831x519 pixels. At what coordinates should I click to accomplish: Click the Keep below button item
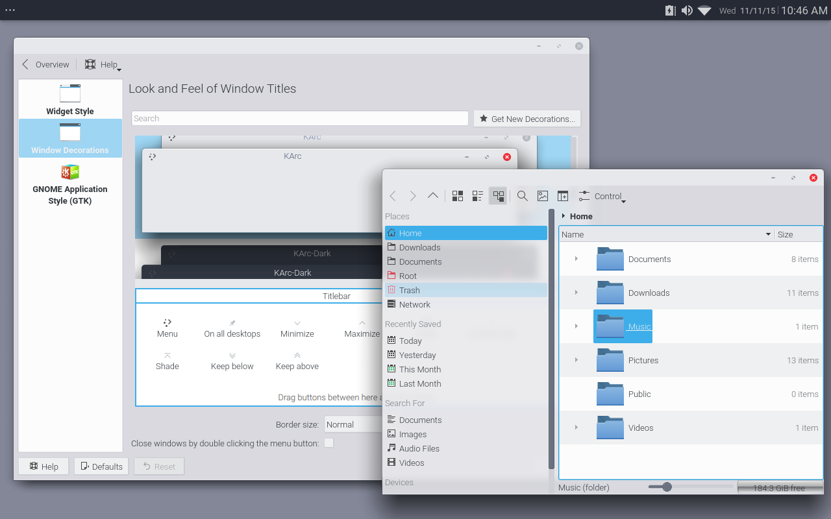232,361
